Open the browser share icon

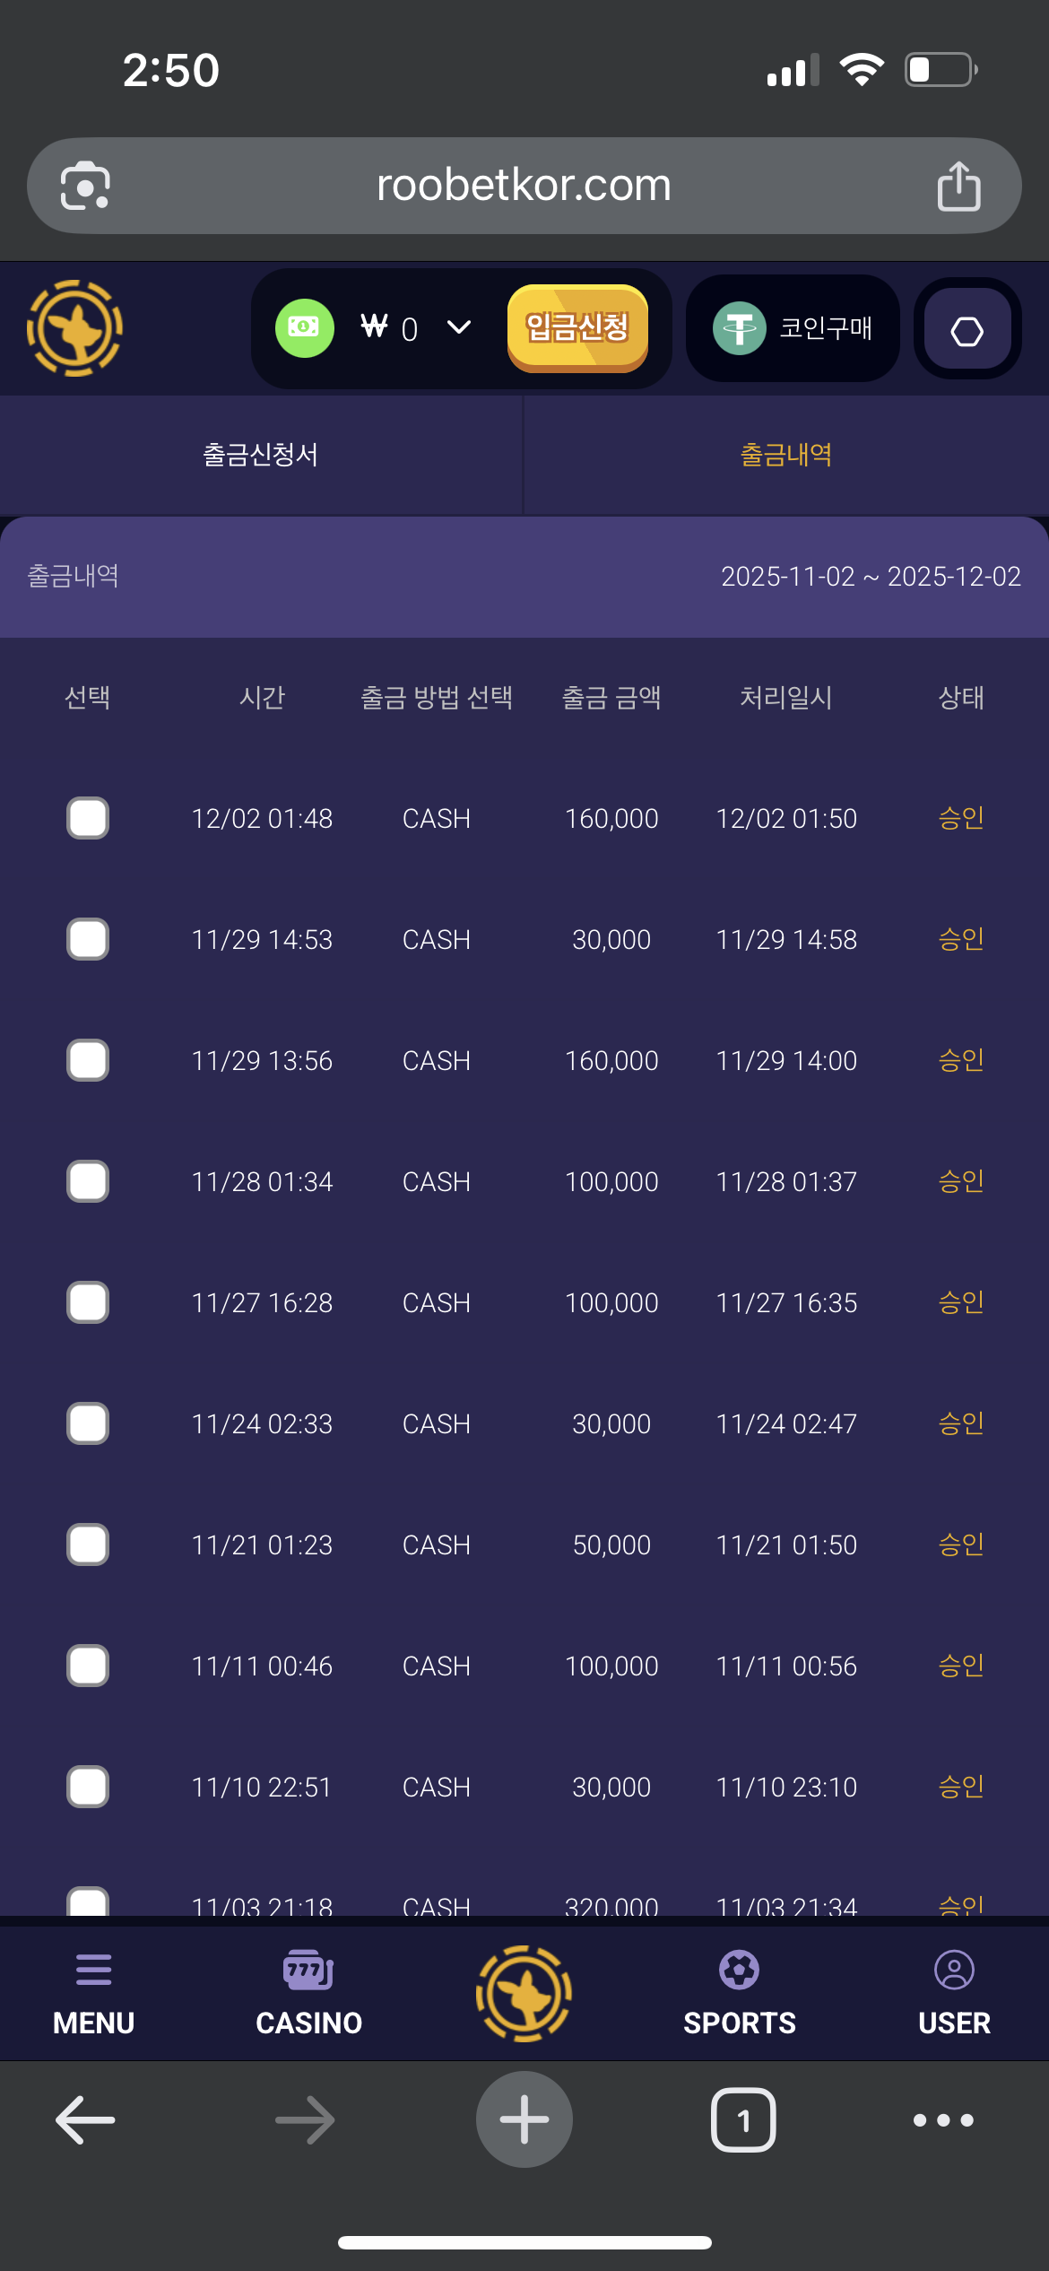click(x=958, y=187)
